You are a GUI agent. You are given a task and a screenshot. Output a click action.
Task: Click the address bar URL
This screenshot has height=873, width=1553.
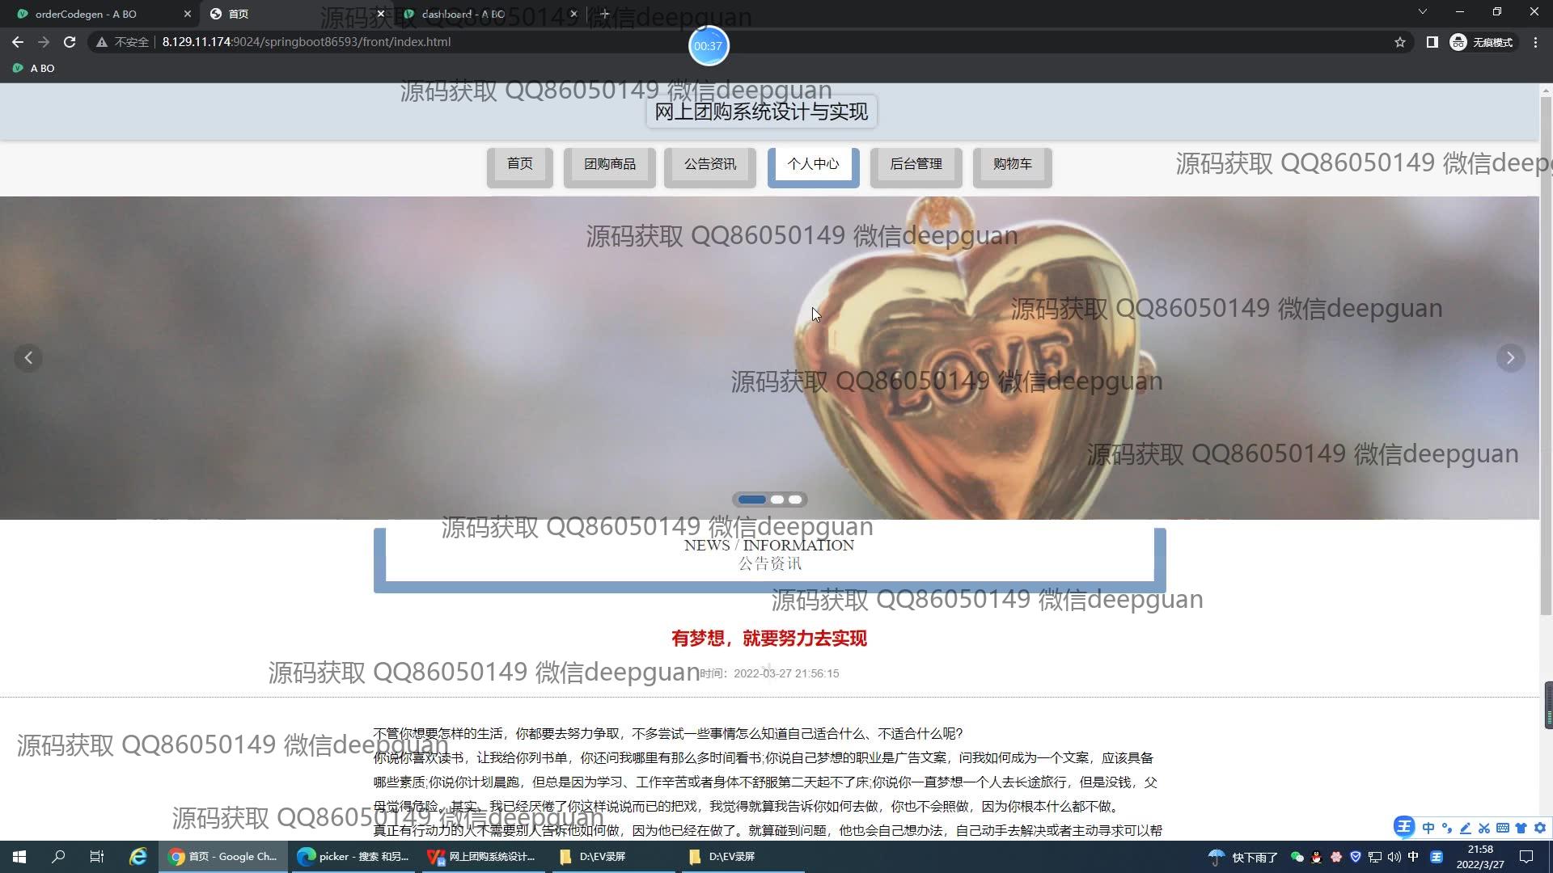(306, 42)
